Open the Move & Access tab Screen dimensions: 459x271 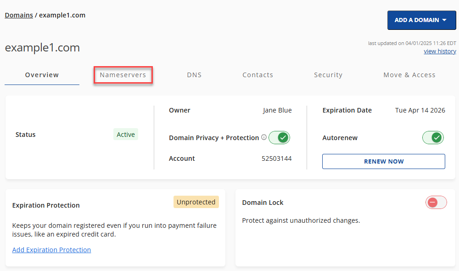[x=409, y=75]
